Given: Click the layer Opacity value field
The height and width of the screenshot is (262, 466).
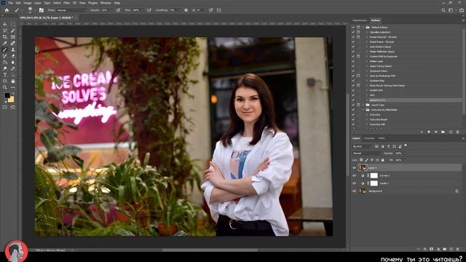Looking at the screenshot, I should (399, 154).
